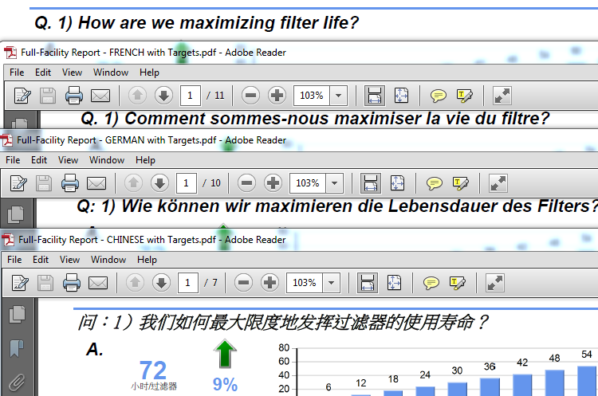This screenshot has height=396, width=598.
Task: Open page thumbnails panel in Chinese window
Action: (18, 314)
